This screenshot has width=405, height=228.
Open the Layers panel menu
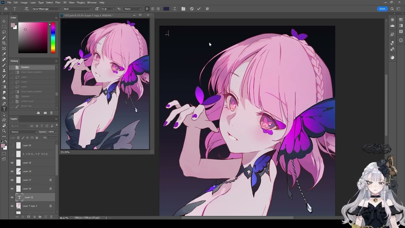56,119
